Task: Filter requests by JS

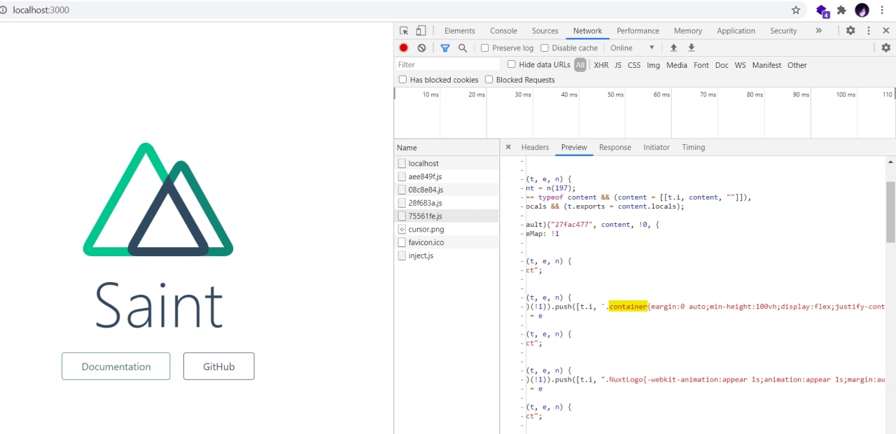Action: (618, 65)
